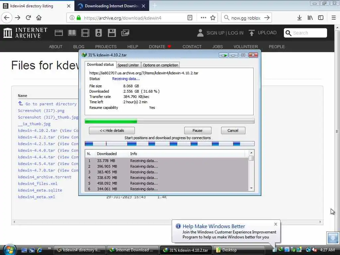This screenshot has width=340, height=255.
Task: Open VOLUNTEER menu item
Action: 246,46
